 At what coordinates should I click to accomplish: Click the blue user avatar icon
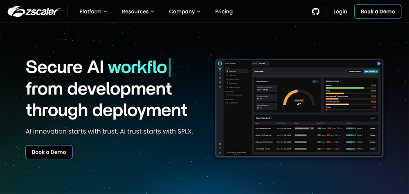coord(378,63)
